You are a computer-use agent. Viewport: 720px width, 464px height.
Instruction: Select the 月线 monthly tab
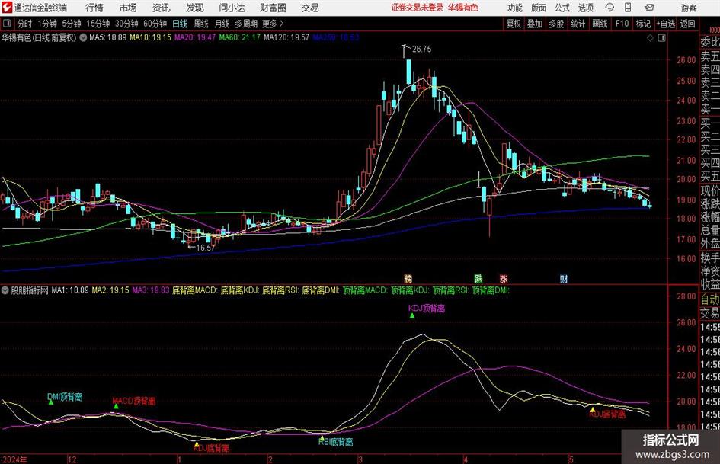click(222, 24)
